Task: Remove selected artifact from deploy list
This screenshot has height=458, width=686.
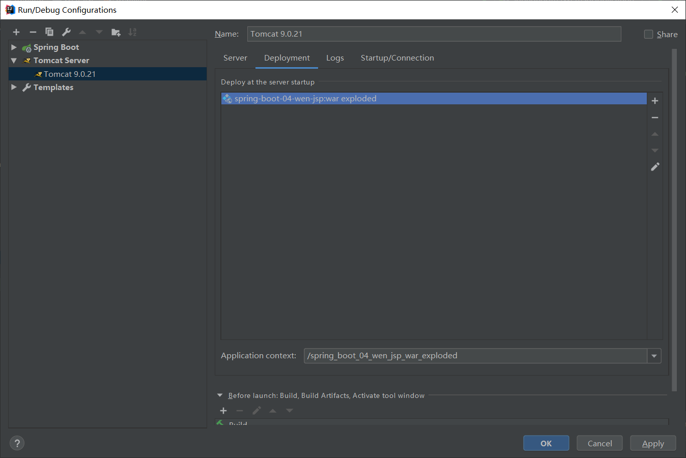Action: pos(655,118)
